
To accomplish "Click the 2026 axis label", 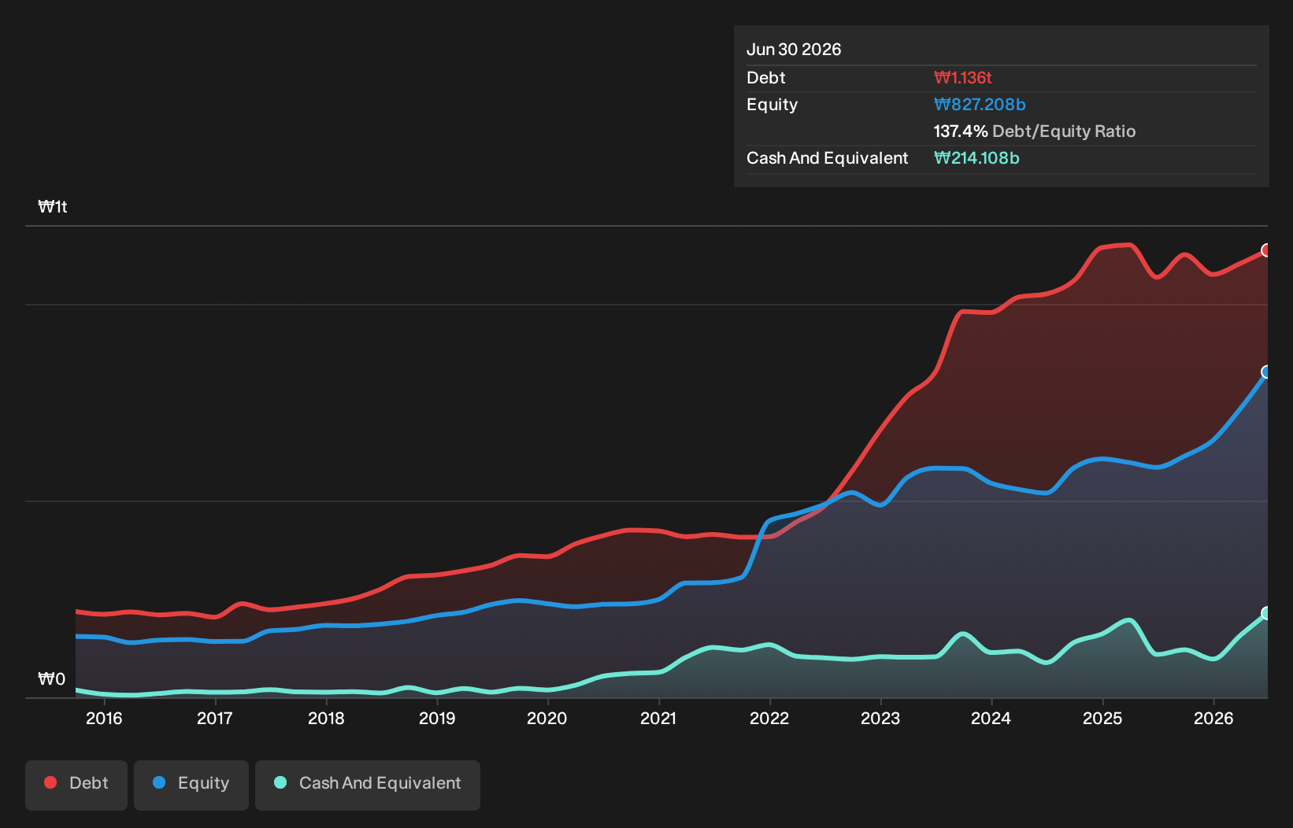I will pos(1213,718).
